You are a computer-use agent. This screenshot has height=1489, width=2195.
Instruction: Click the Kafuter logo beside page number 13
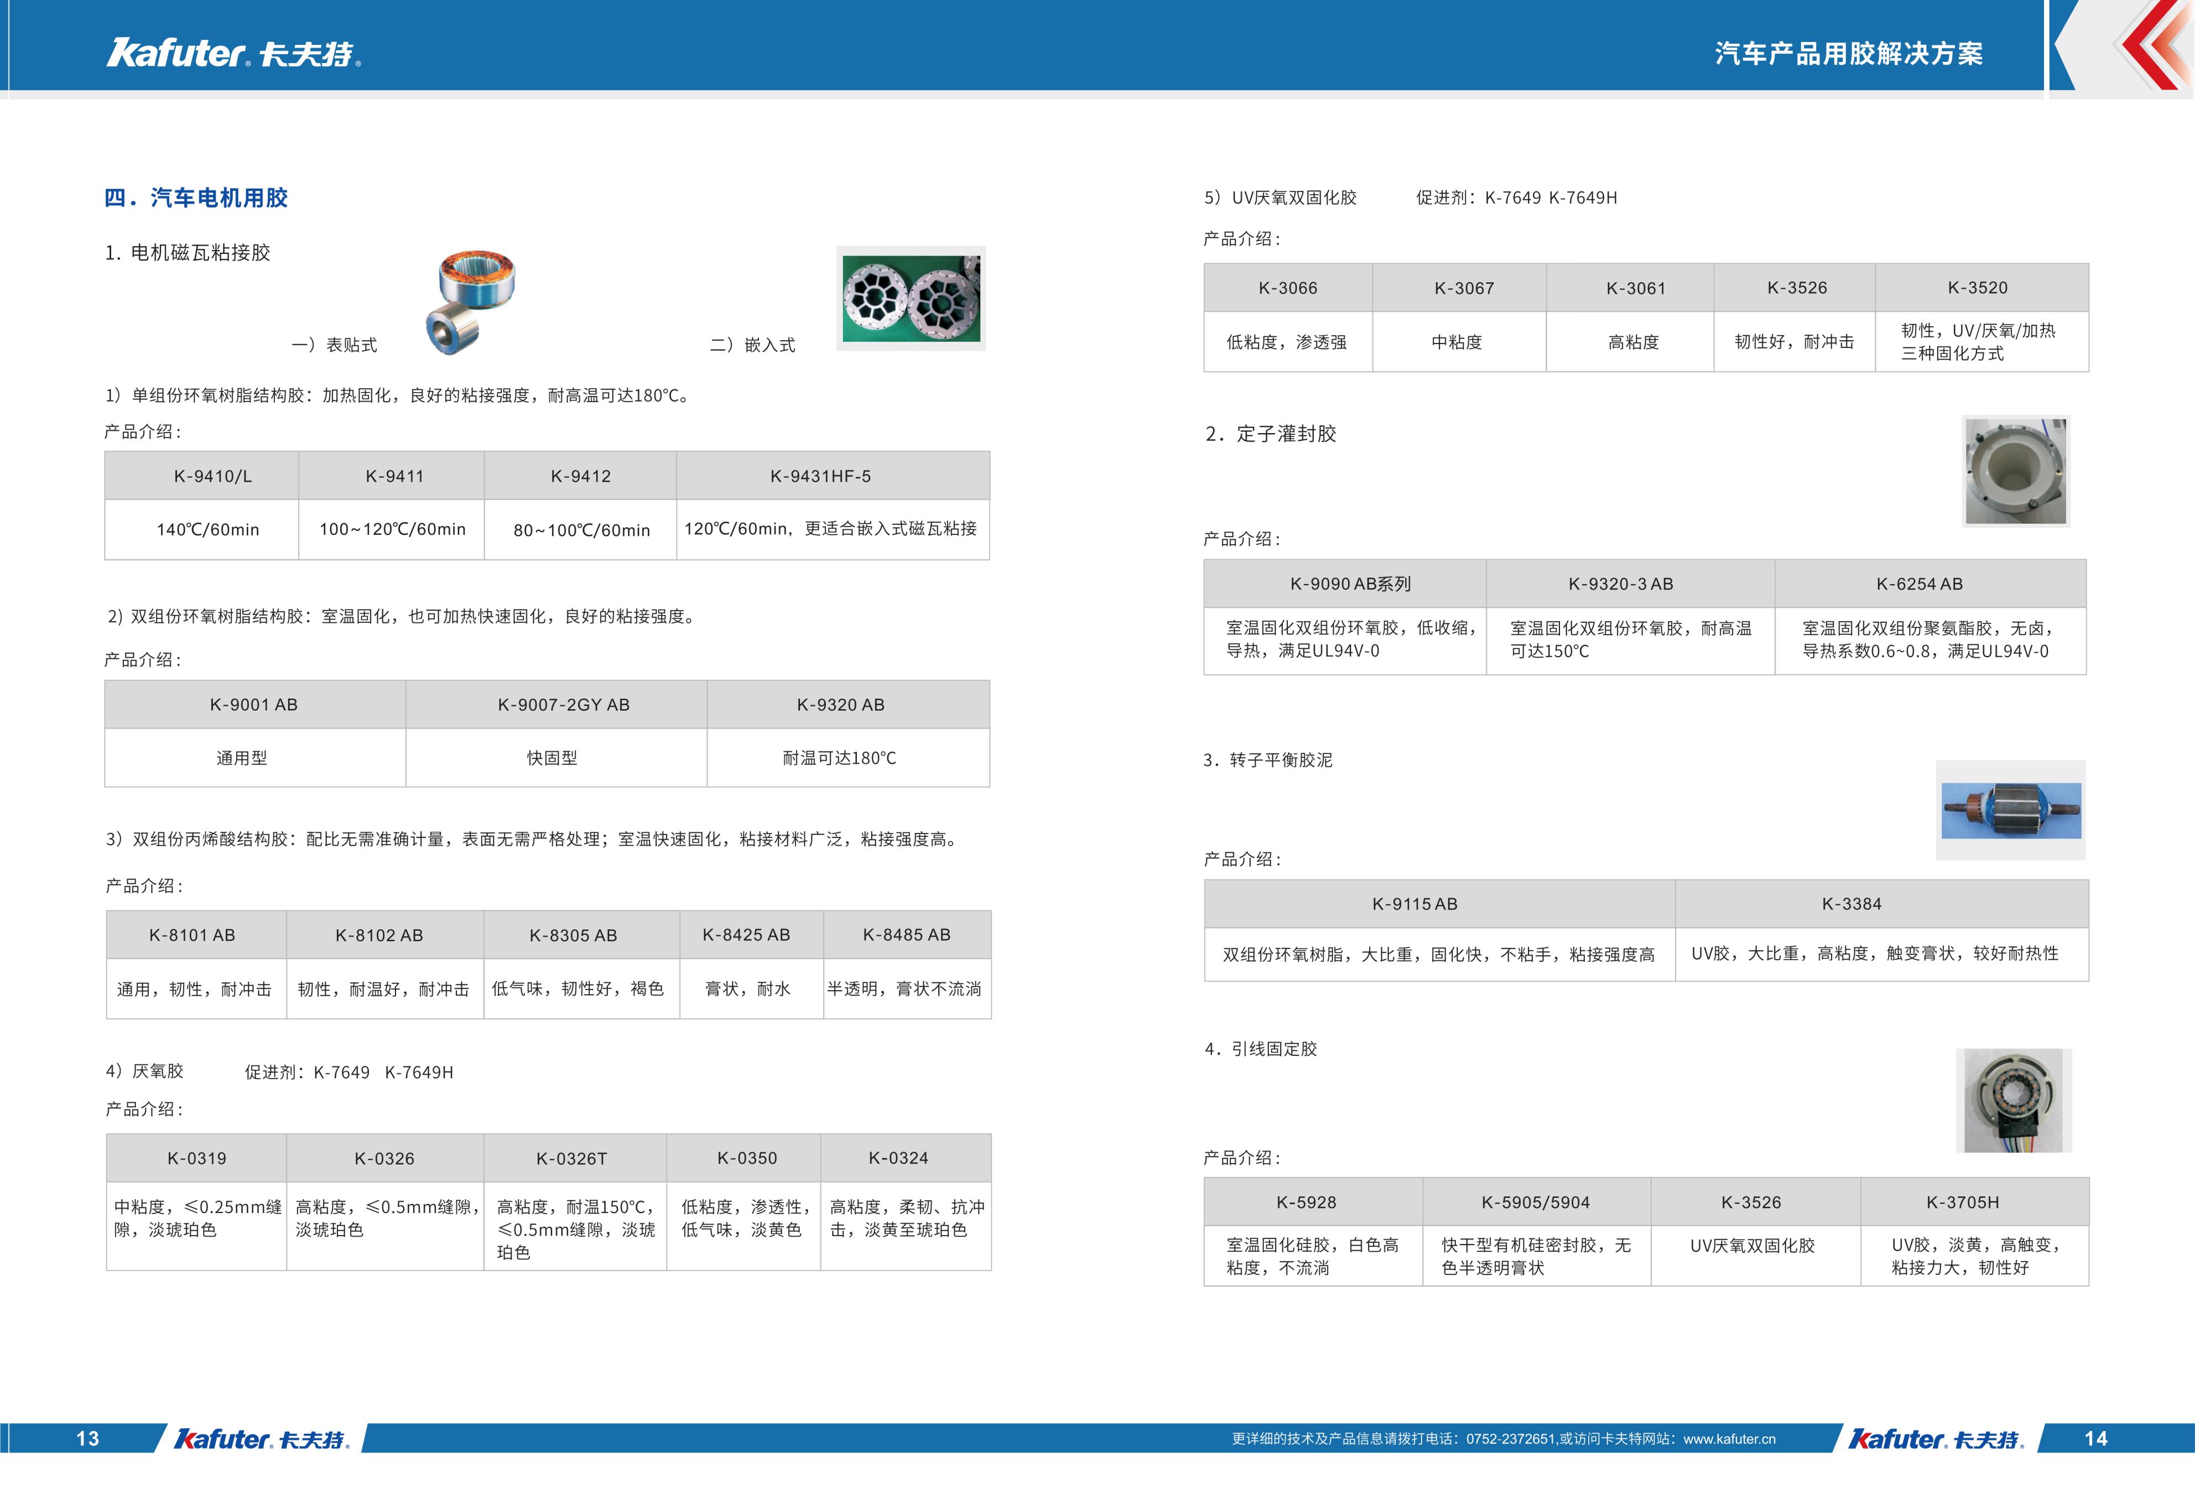click(x=262, y=1439)
